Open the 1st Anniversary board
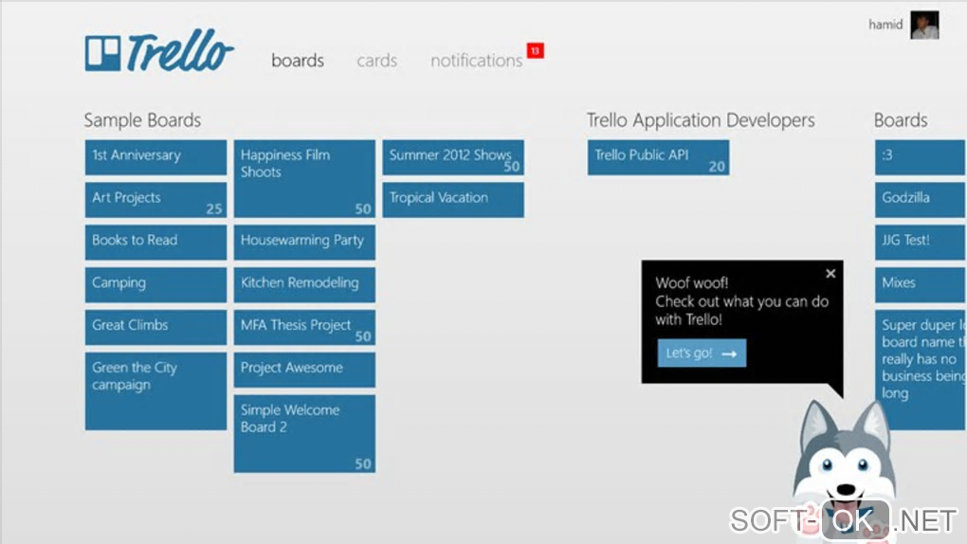This screenshot has width=967, height=544. pyautogui.click(x=155, y=157)
